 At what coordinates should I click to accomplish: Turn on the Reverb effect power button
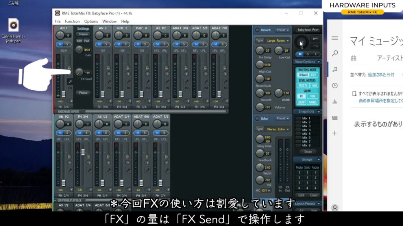pos(257,30)
